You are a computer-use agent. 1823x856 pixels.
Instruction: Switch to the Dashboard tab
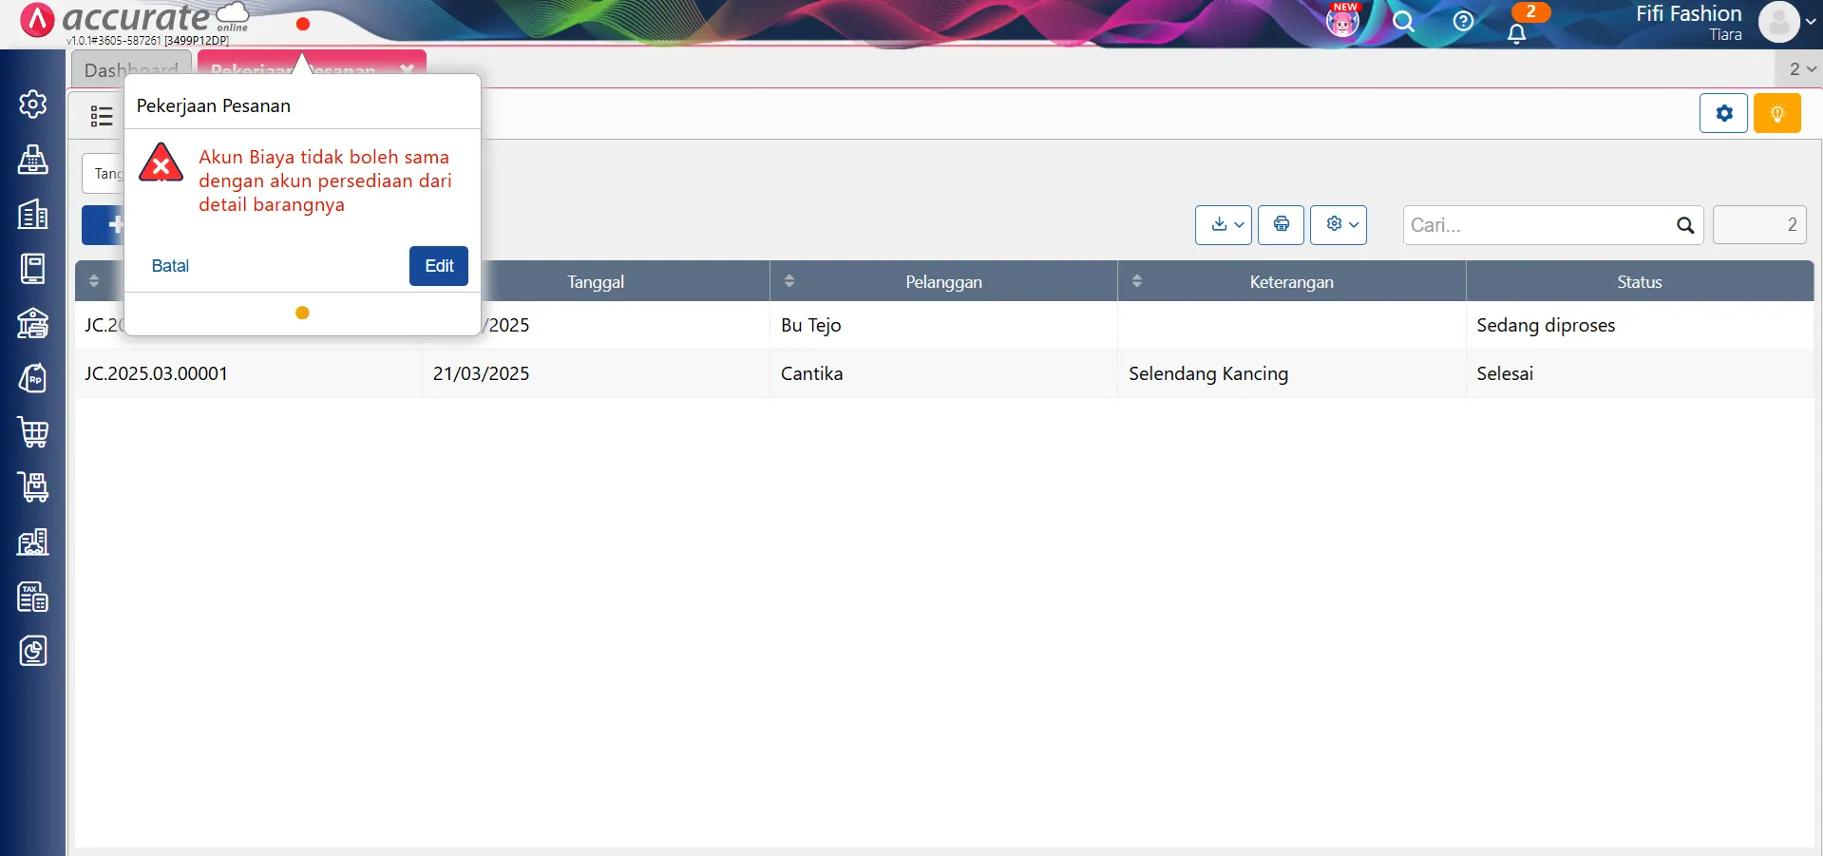coord(131,69)
